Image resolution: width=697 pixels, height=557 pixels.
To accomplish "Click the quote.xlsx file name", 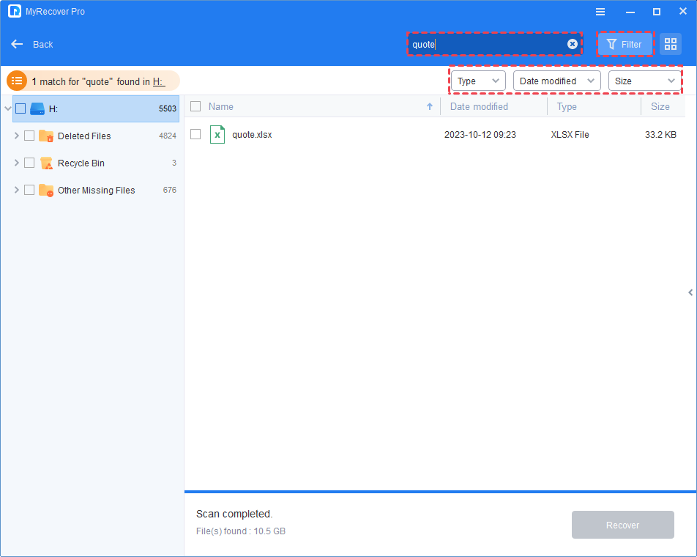I will point(252,134).
